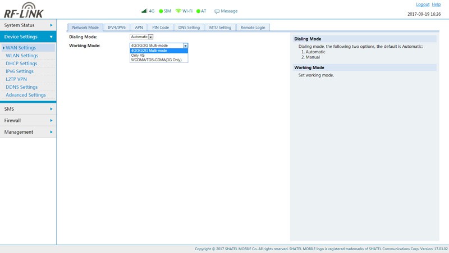Click the green SIM status indicator
Image resolution: width=449 pixels, height=253 pixels.
click(161, 11)
